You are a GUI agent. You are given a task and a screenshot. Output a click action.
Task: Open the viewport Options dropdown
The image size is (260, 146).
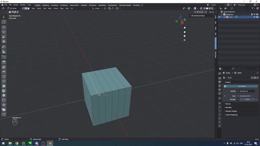tap(212, 12)
